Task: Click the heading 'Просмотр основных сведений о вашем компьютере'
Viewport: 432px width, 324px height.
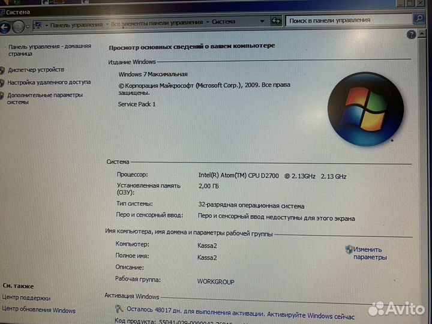Action: click(x=192, y=47)
